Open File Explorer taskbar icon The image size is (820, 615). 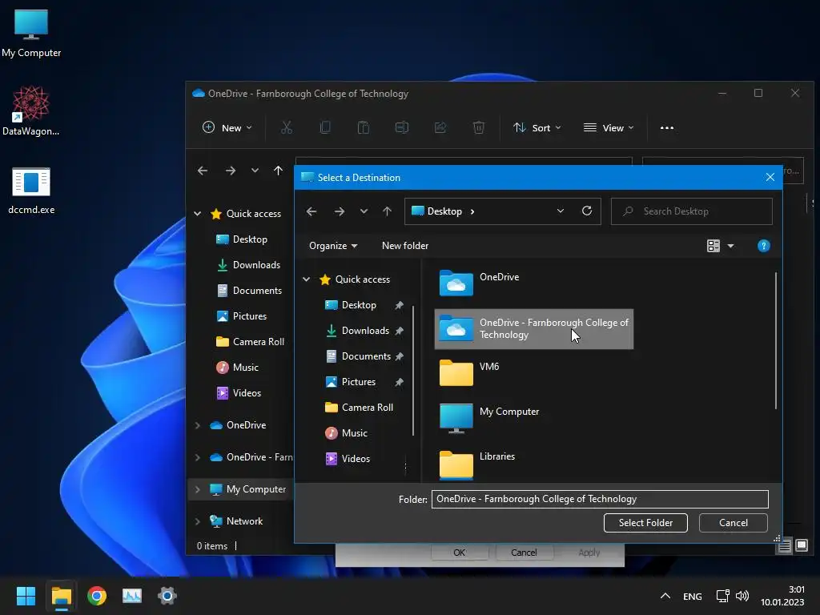tap(61, 596)
